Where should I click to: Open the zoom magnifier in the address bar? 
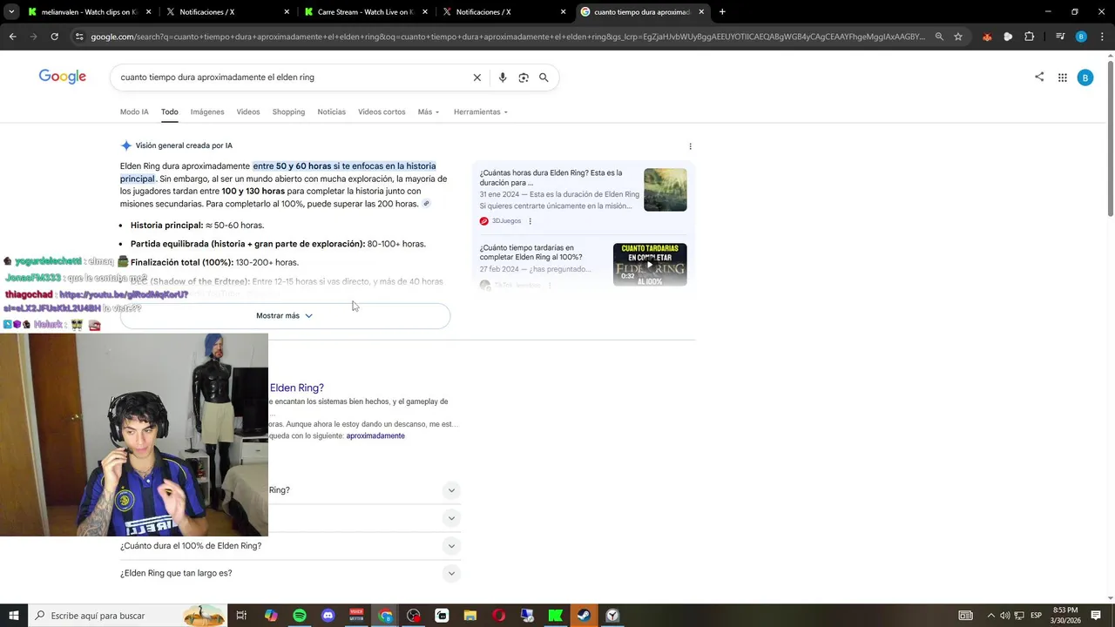click(x=939, y=37)
